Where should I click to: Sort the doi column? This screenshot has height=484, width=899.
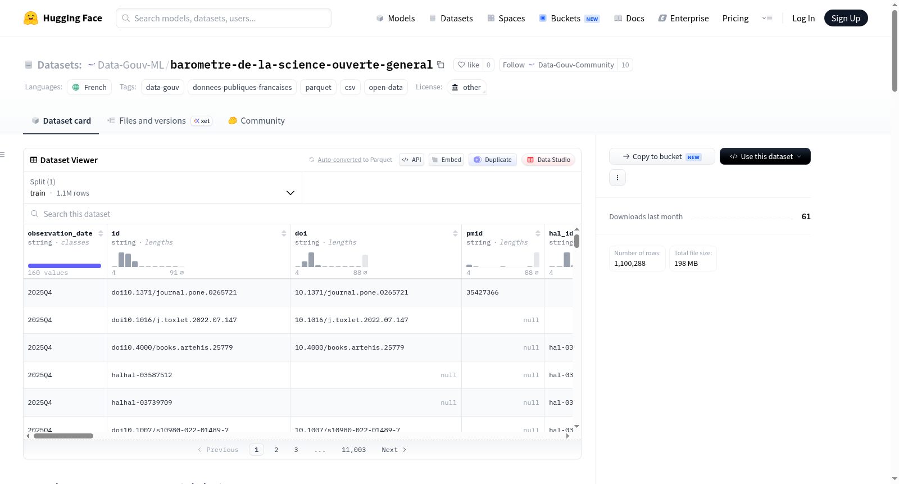click(x=455, y=233)
